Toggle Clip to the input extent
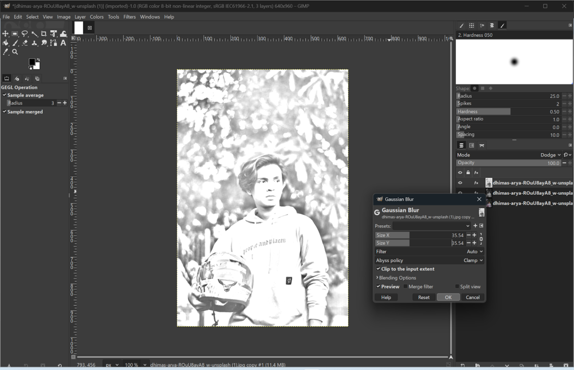This screenshot has width=574, height=370. point(378,269)
